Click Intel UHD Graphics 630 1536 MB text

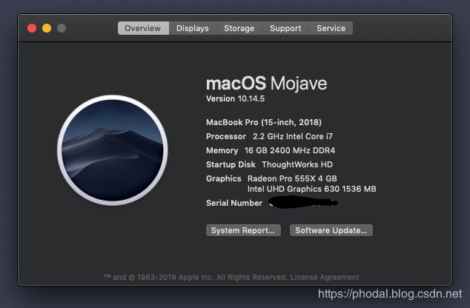(x=312, y=190)
